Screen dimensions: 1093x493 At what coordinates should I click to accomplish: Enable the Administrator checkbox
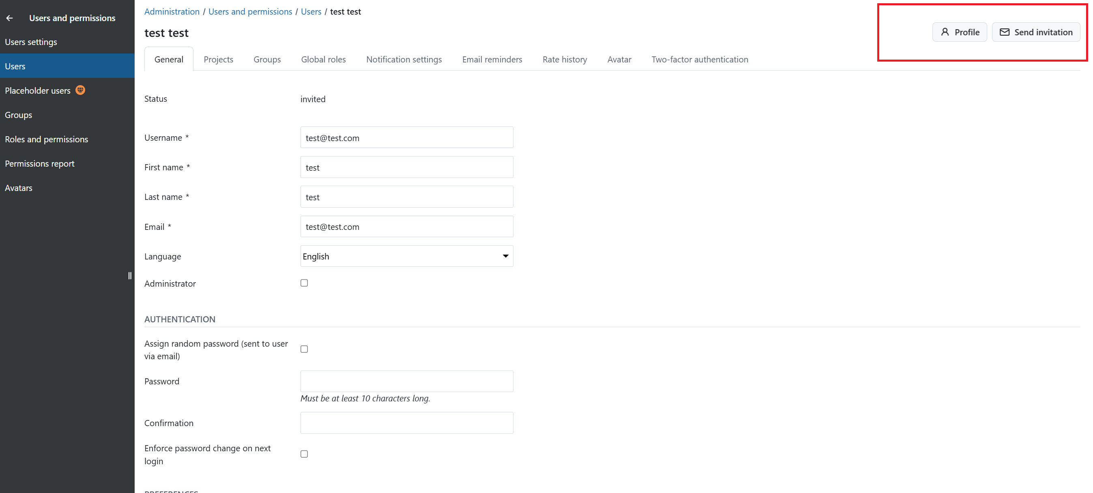pyautogui.click(x=304, y=283)
